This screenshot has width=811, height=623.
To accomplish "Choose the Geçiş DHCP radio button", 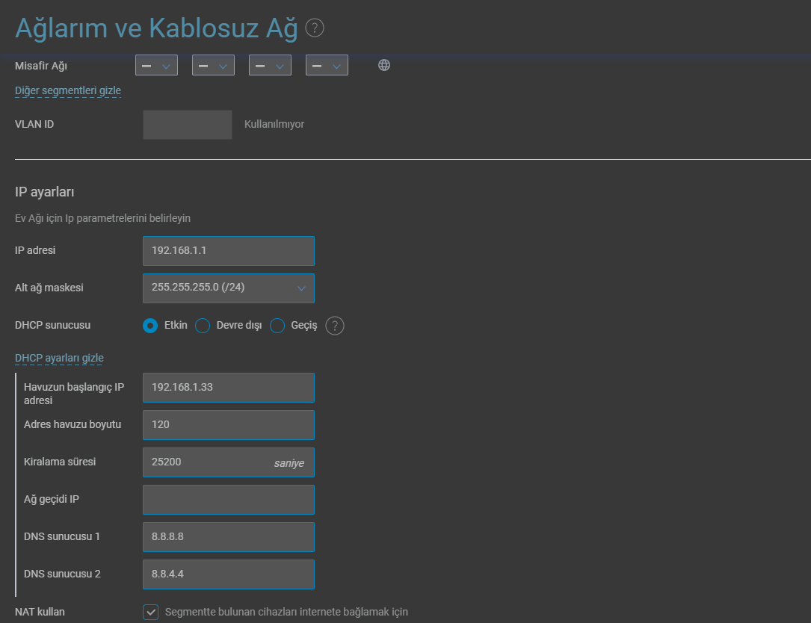I will 277,326.
